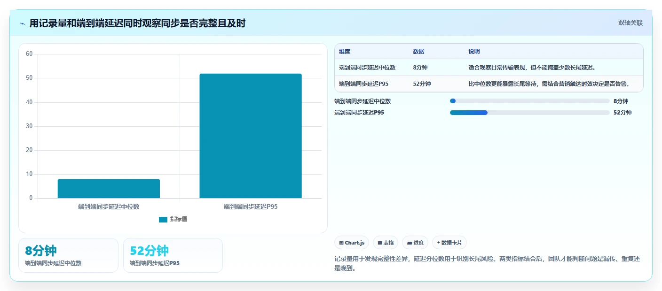Click the 数据卡片 tag
Image resolution: width=662 pixels, height=291 pixels.
[449, 243]
